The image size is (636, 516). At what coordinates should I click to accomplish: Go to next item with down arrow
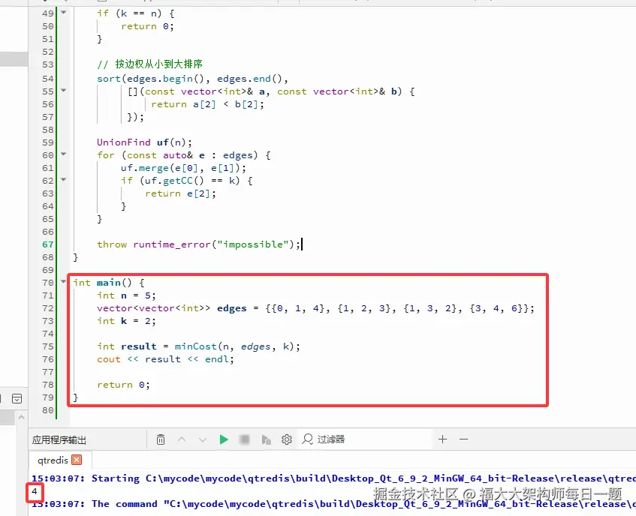[203, 439]
